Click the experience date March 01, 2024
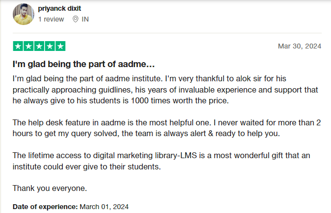The image size is (331, 213). click(104, 207)
